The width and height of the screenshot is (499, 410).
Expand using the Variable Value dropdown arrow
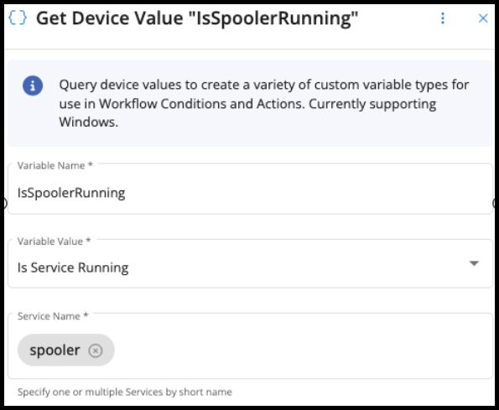click(474, 263)
